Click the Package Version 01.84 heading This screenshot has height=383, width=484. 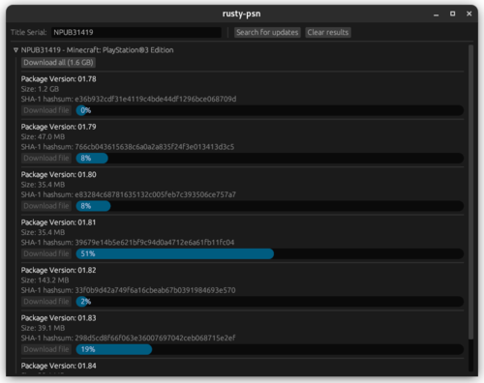(59, 366)
